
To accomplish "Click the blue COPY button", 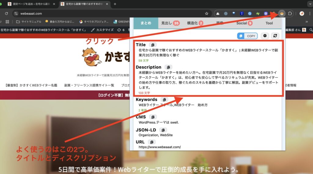I will click(x=247, y=36).
